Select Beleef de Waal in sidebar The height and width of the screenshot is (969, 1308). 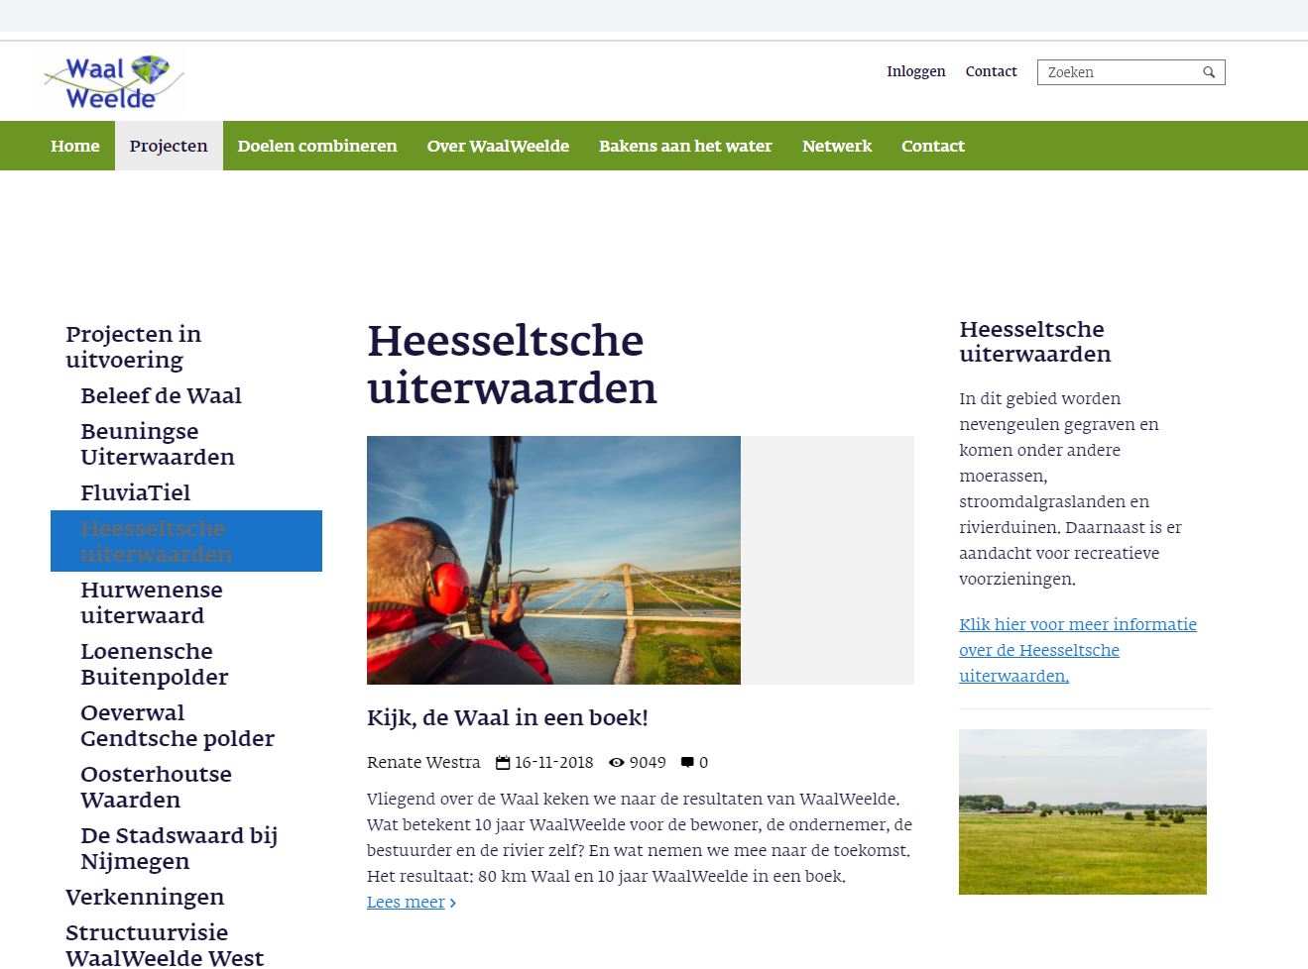pos(161,395)
